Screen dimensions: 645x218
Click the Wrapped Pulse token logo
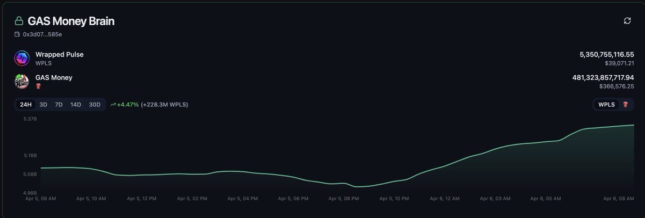[21, 59]
